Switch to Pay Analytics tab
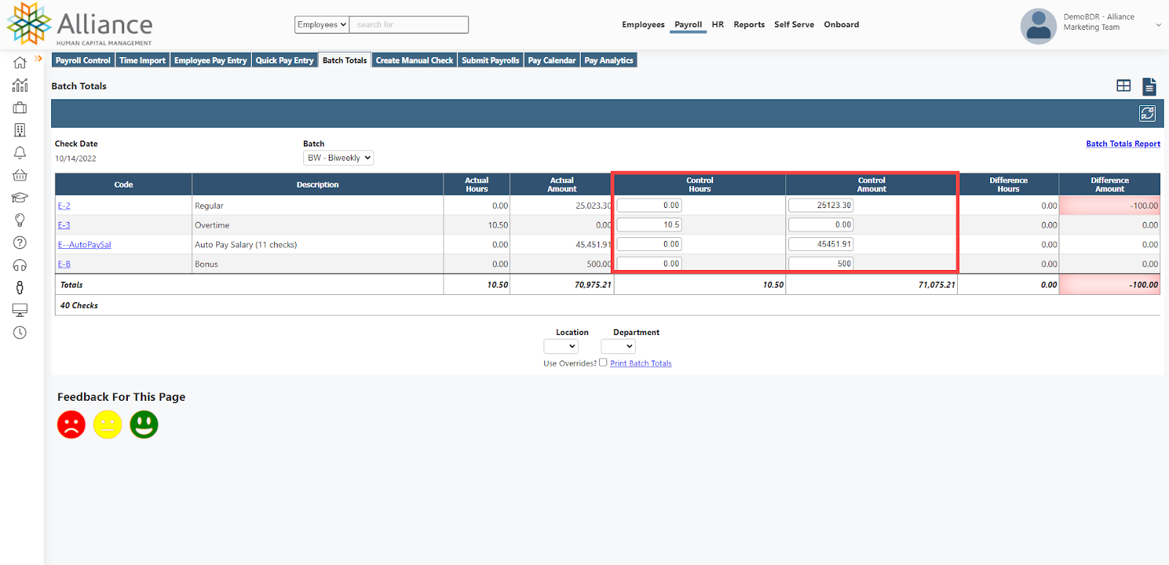The height and width of the screenshot is (565, 1169). point(609,61)
